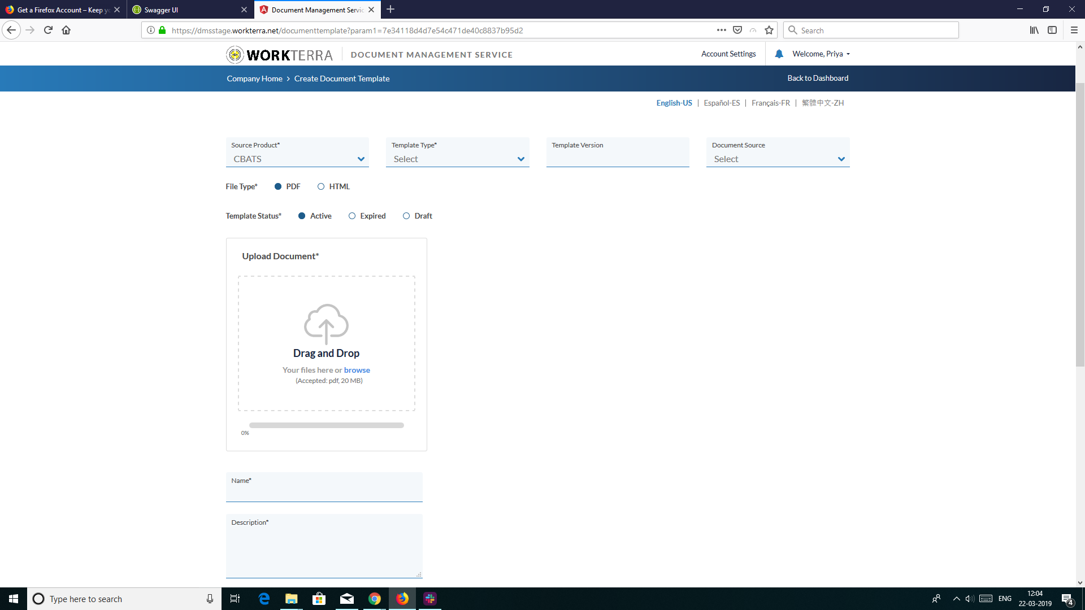Image resolution: width=1085 pixels, height=610 pixels.
Task: Go to the Company Home breadcrumb
Action: (x=254, y=79)
